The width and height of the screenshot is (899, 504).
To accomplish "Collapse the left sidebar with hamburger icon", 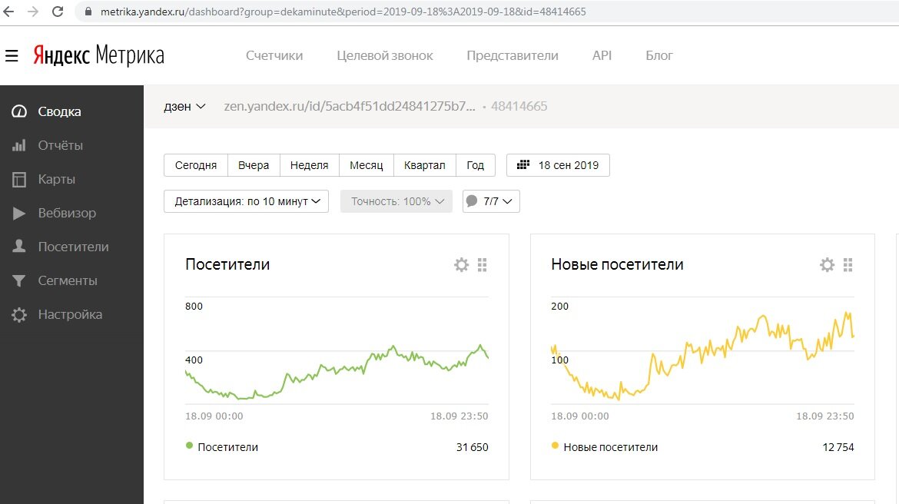I will click(x=11, y=55).
